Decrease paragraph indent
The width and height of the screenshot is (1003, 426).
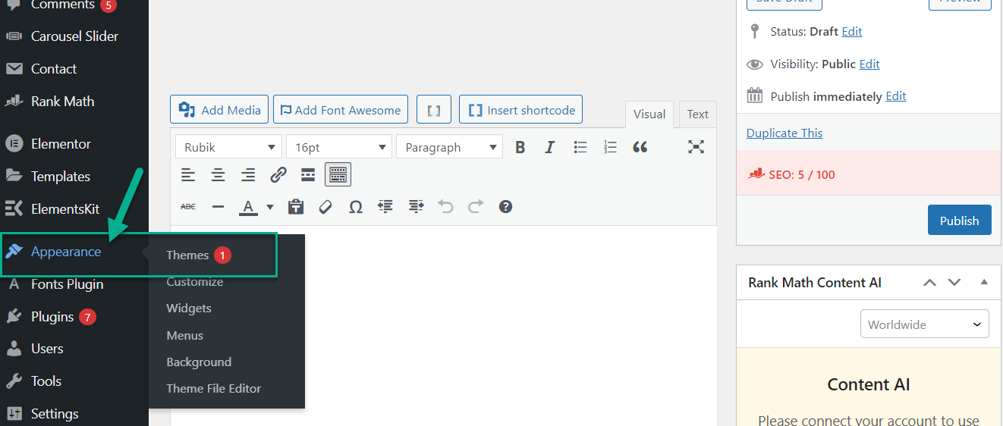coord(385,206)
